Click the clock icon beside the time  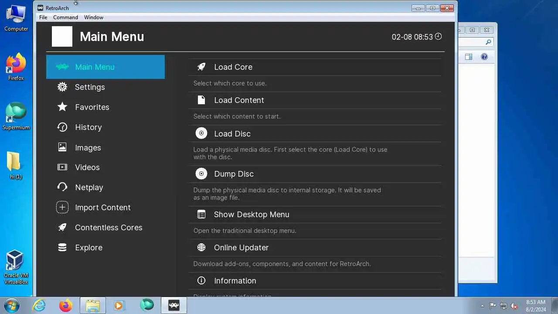439,37
